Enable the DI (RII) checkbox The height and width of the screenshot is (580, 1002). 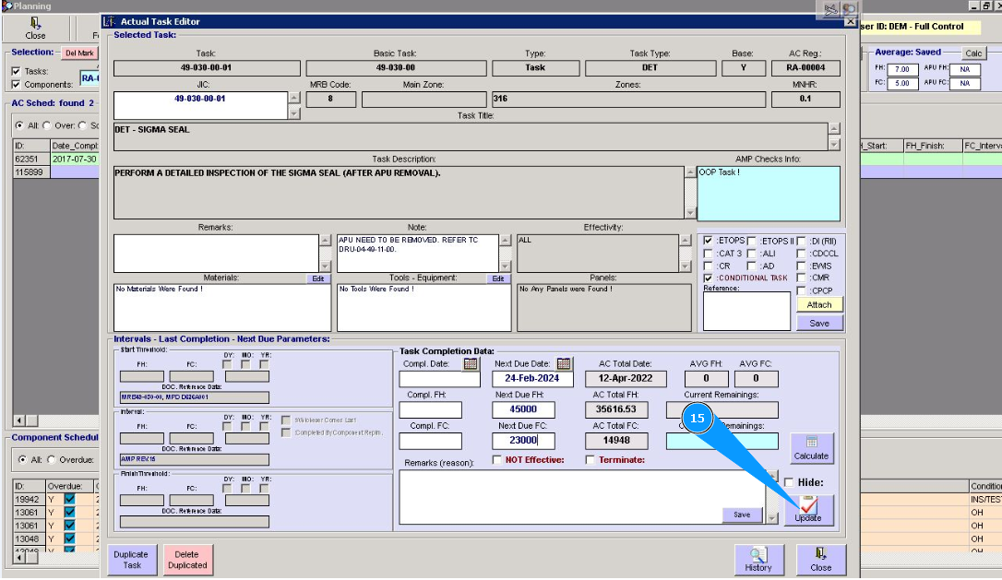801,241
